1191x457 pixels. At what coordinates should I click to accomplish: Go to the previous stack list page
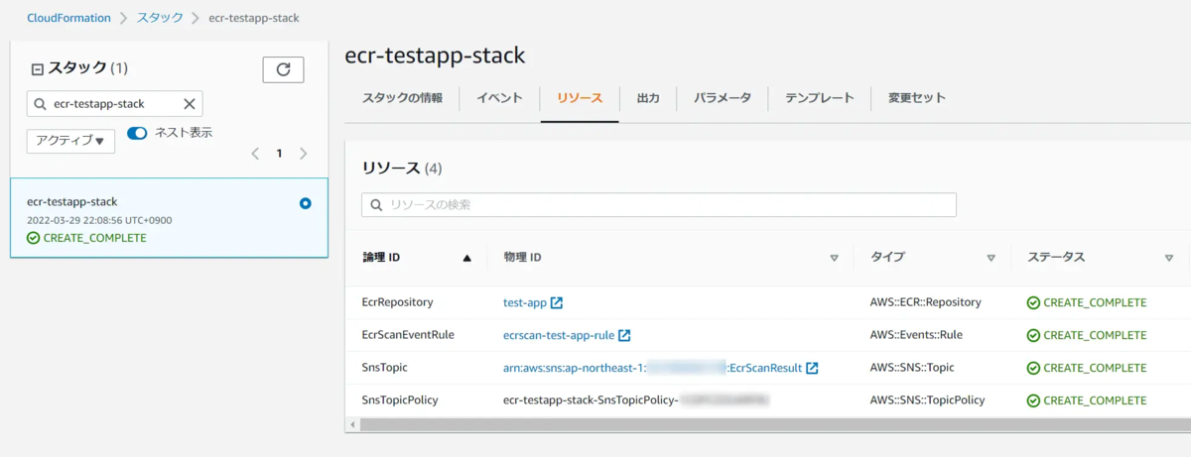click(x=255, y=154)
